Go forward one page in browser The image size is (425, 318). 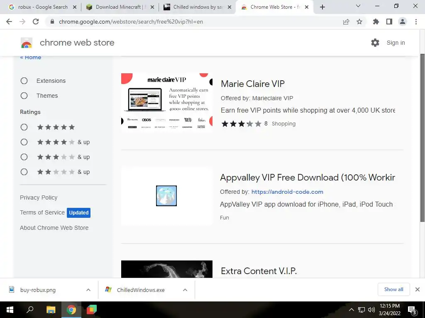point(22,22)
